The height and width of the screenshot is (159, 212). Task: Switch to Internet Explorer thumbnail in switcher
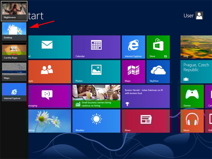point(14,92)
